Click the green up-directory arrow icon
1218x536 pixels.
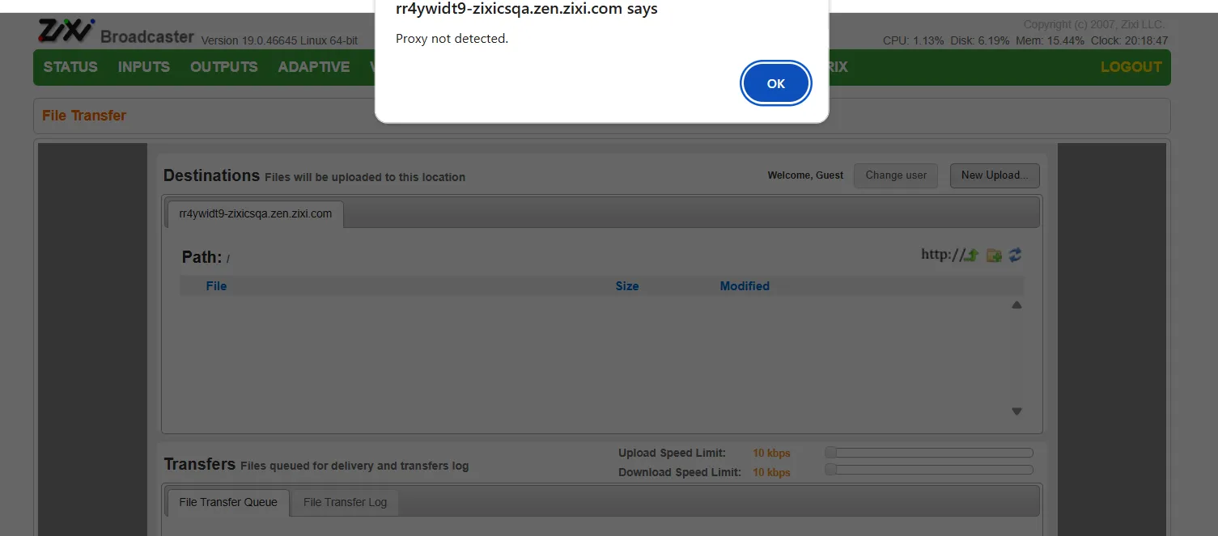point(972,255)
